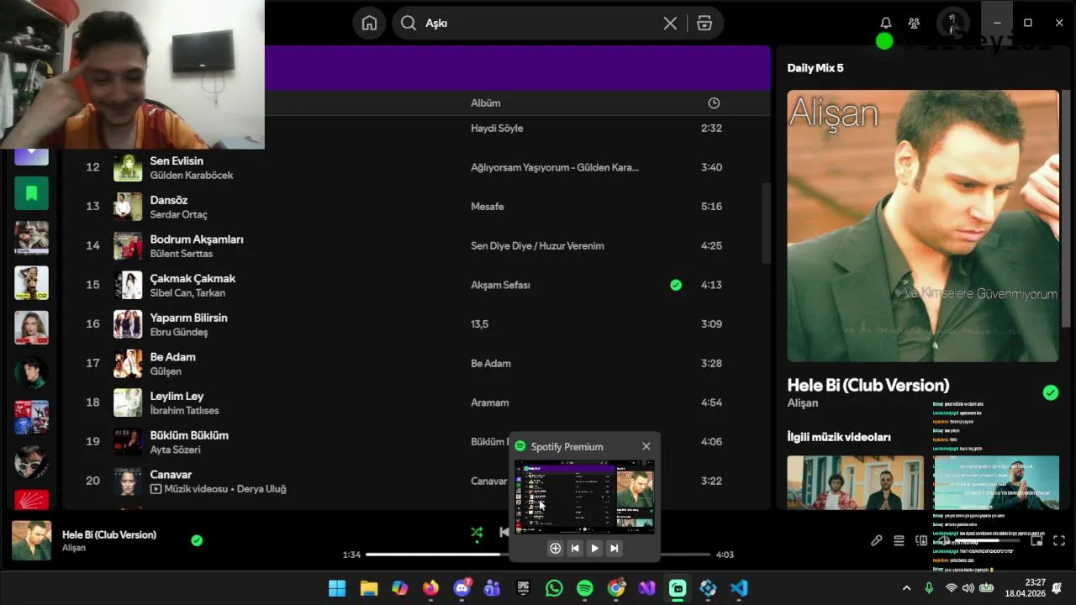The height and width of the screenshot is (605, 1076).
Task: Open the friends activity icon
Action: click(x=914, y=23)
